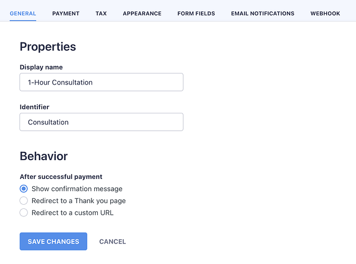Click the Cancel link
The height and width of the screenshot is (264, 356).
tap(113, 242)
